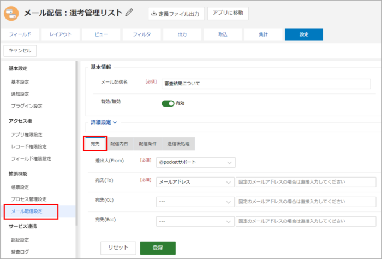The width and height of the screenshot is (382, 259).
Task: Switch to the ビュー tab
Action: (x=101, y=34)
